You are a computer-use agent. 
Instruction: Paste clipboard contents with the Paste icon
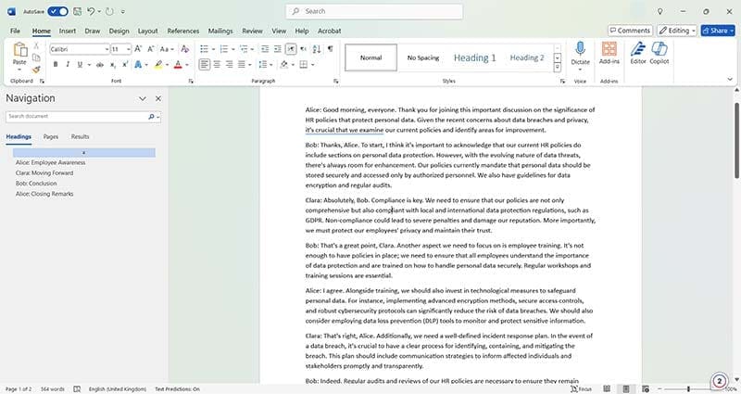click(x=19, y=50)
